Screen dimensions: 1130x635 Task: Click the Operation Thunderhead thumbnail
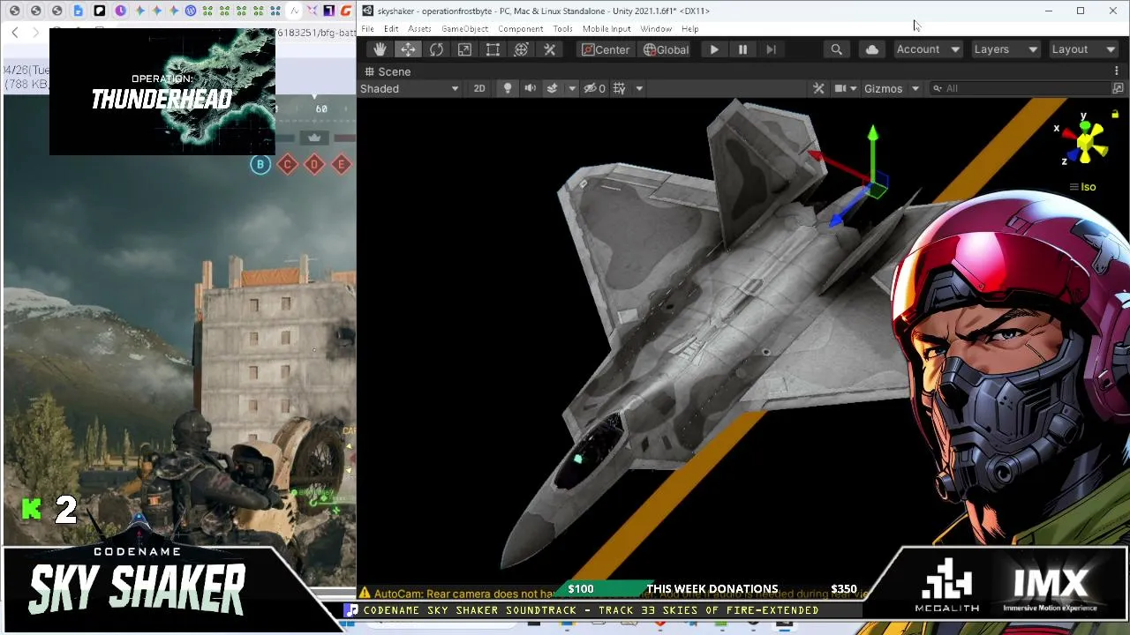[x=162, y=92]
